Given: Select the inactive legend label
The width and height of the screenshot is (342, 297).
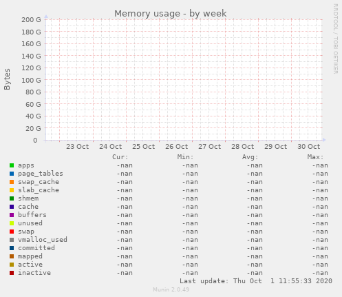Looking at the screenshot, I should coord(34,273).
